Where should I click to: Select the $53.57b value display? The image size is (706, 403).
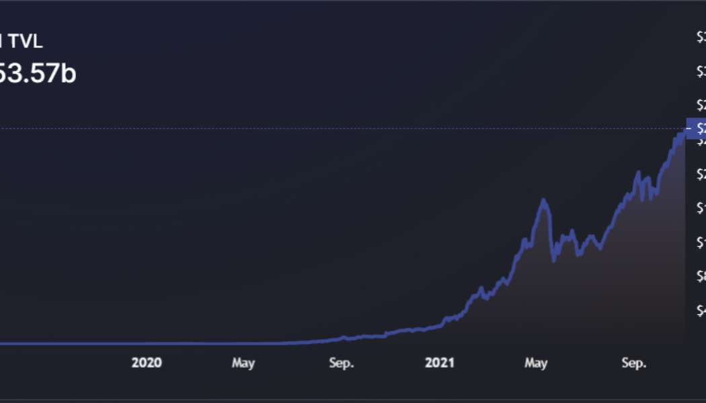click(37, 74)
